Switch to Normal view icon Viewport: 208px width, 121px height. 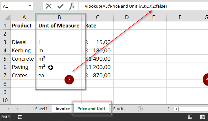(x=190, y=117)
